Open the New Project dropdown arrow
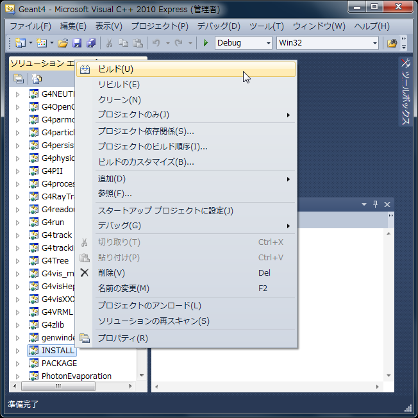Screen dimensions: 418x418 31,43
